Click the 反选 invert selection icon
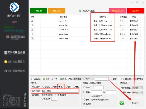 [x=61, y=79]
